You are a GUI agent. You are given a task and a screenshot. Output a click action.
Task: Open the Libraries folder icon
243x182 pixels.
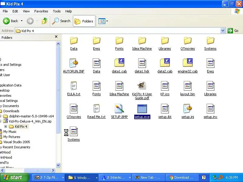point(165,41)
